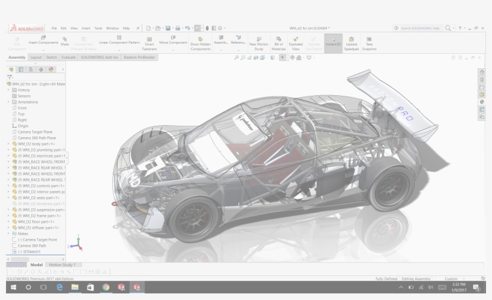Switch to the Evaluate tab
The width and height of the screenshot is (492, 300).
[x=68, y=57]
